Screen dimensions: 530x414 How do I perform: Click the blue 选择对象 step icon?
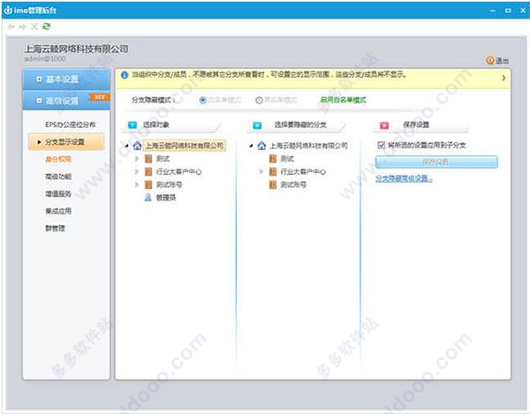pyautogui.click(x=132, y=125)
